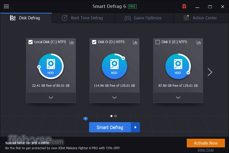The height and width of the screenshot is (153, 229).
Task: Click the FREE edition badge
Action: (x=132, y=6)
